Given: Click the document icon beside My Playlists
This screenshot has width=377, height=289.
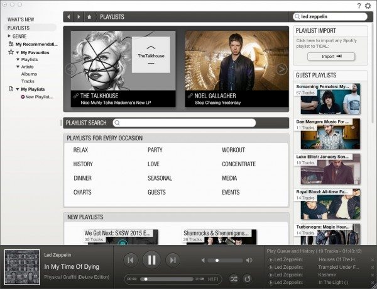Looking at the screenshot, I should pos(11,89).
